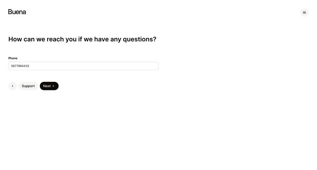Expand the top-right navigation menu
Screen dimensions: 317x170
304,13
